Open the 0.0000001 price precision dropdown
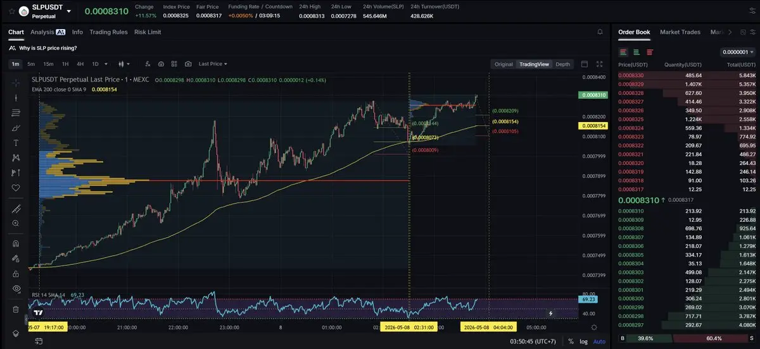The height and width of the screenshot is (349, 760). (738, 52)
